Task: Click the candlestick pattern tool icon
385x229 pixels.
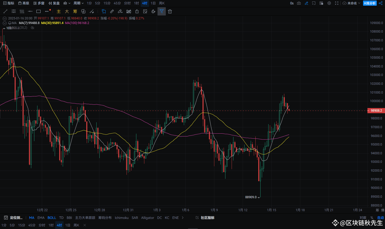Action: pyautogui.click(x=129, y=11)
